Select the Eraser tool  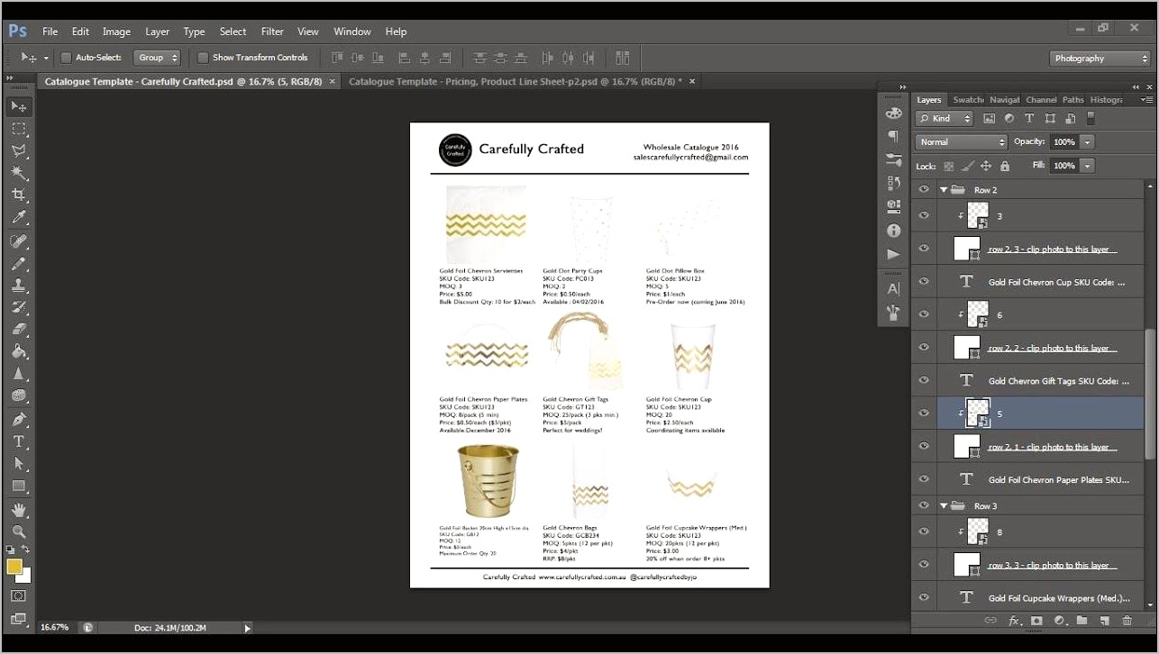tap(19, 330)
